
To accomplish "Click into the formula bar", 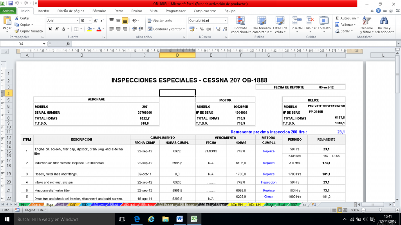I will (234, 44).
